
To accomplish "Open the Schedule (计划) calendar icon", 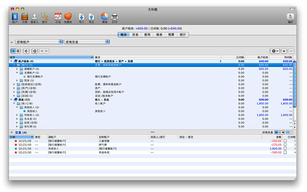I will pyautogui.click(x=58, y=17).
